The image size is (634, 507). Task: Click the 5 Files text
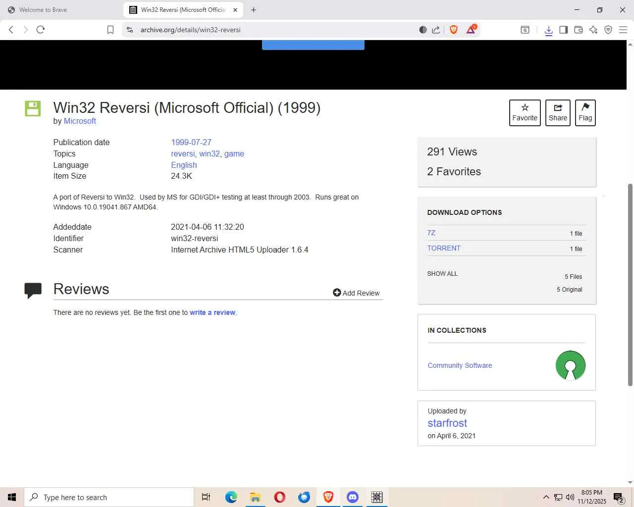pos(574,277)
